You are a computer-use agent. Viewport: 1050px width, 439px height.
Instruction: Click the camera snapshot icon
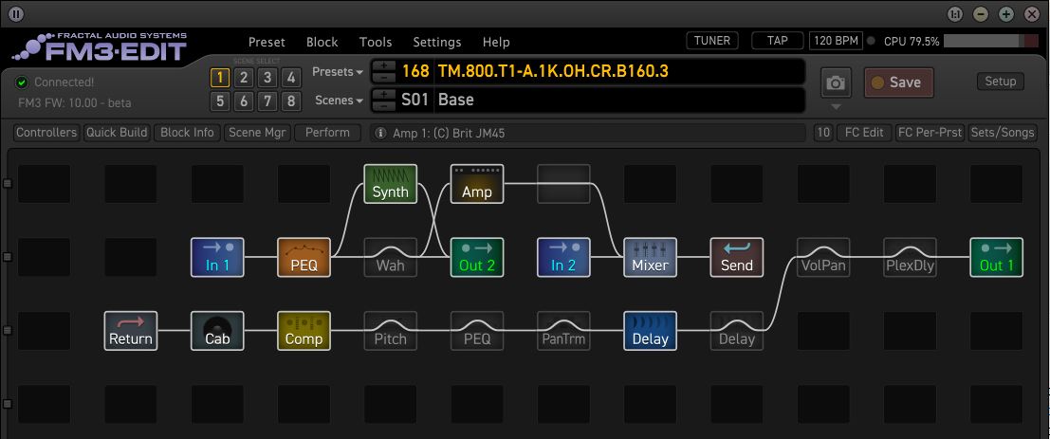point(835,83)
